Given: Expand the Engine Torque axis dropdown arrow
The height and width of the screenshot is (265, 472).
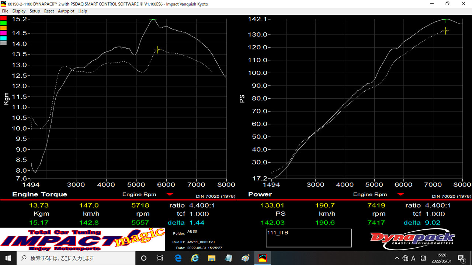Looking at the screenshot, I should point(170,194).
